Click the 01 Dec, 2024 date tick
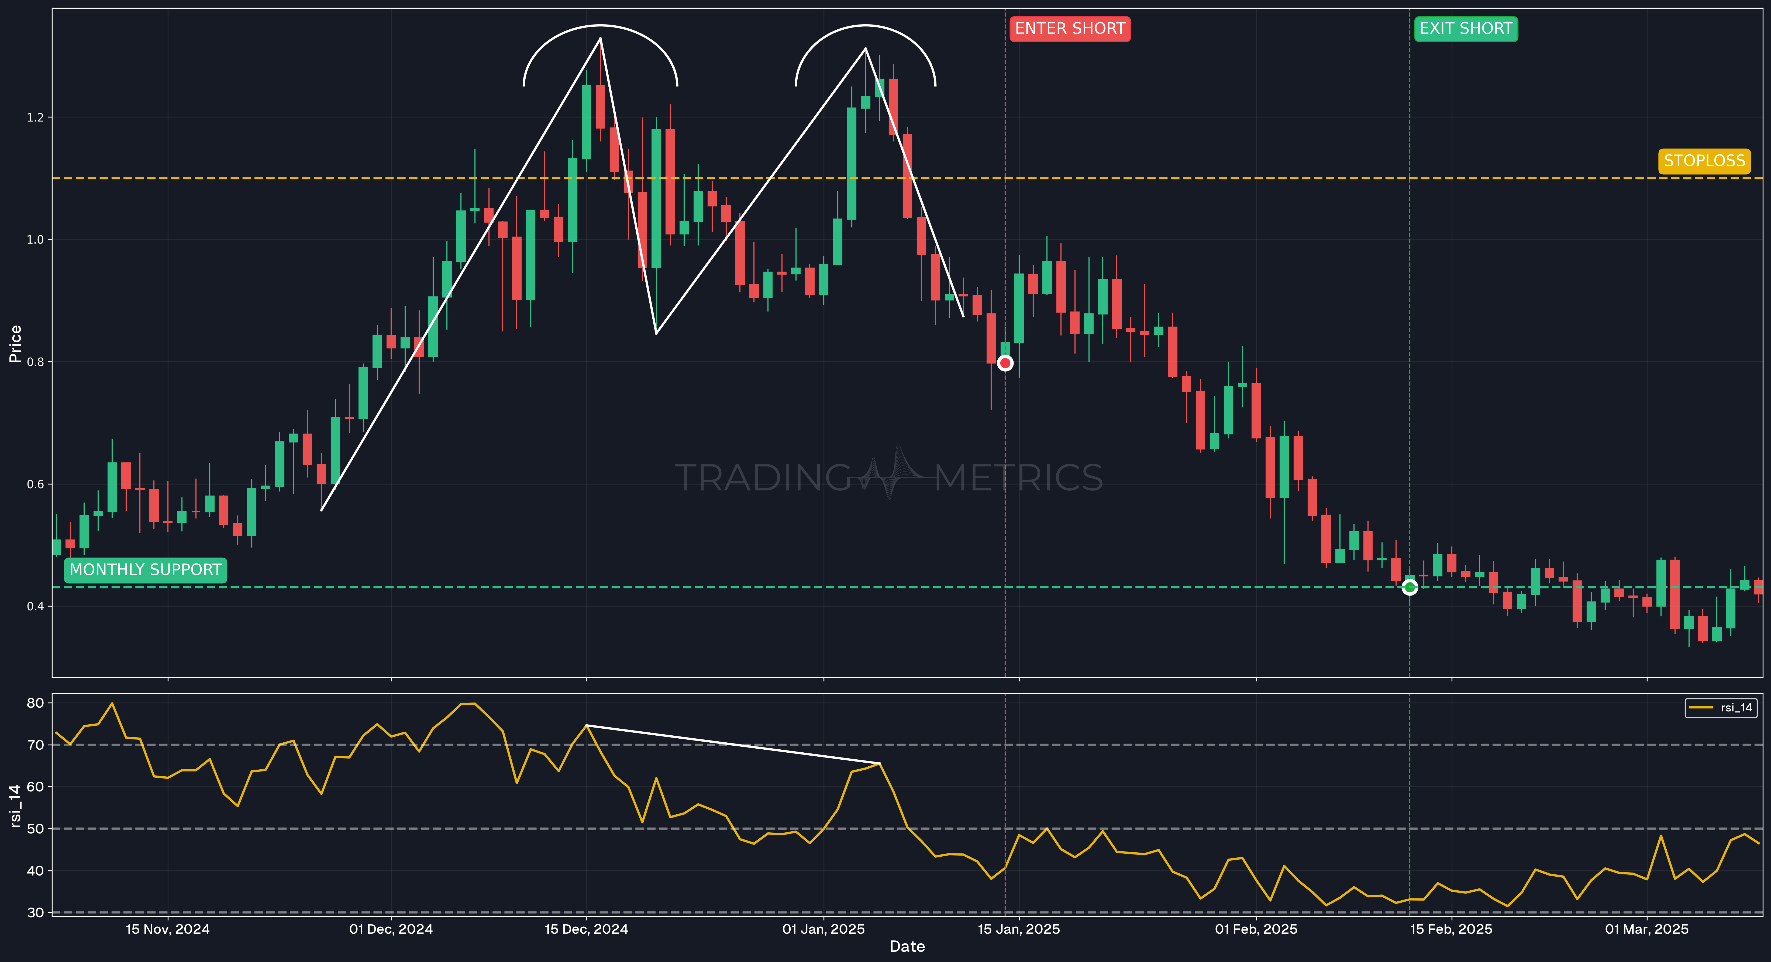1771x962 pixels. [391, 930]
